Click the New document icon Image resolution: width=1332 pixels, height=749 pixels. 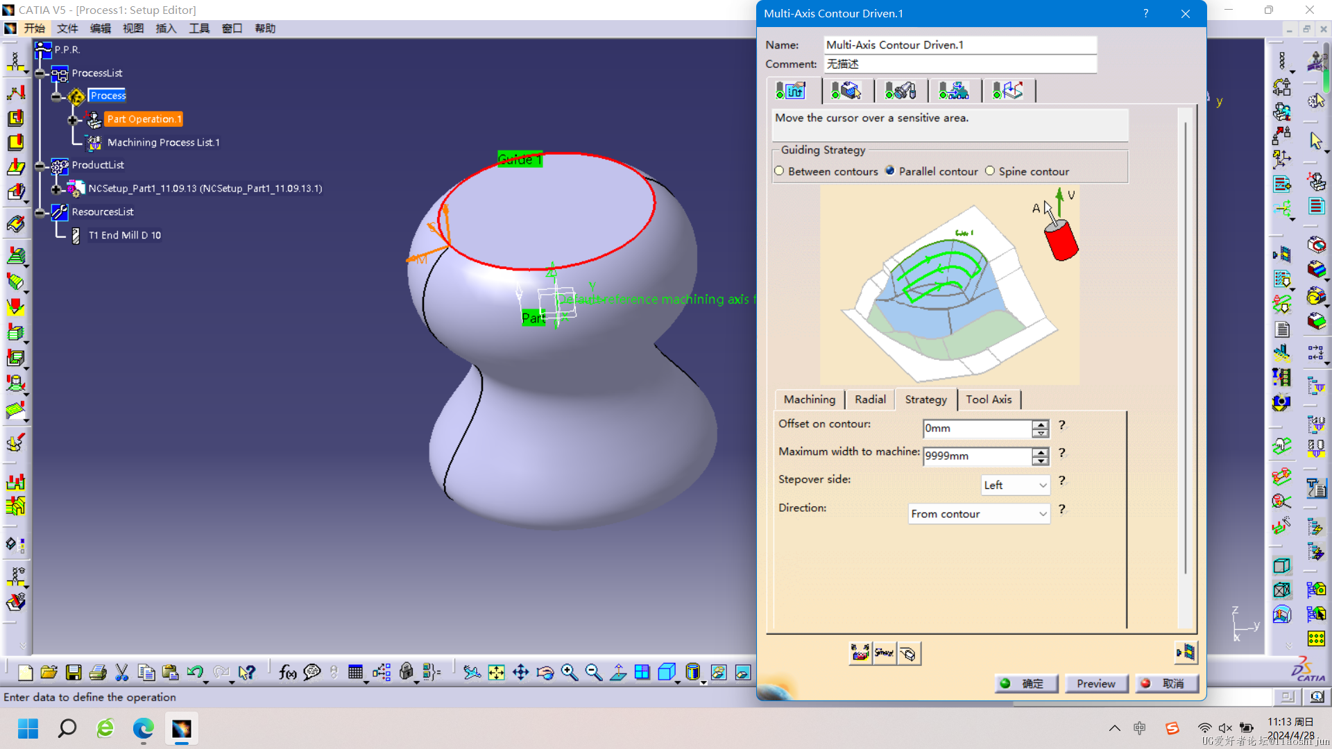pos(25,672)
